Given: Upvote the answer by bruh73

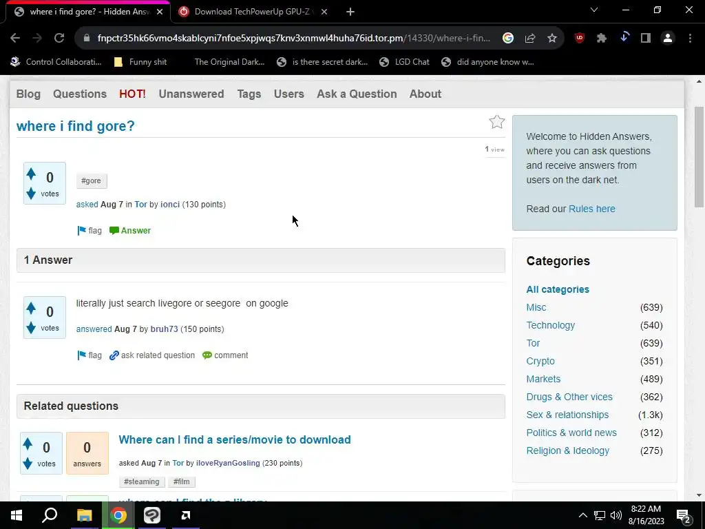Looking at the screenshot, I should coord(31,308).
